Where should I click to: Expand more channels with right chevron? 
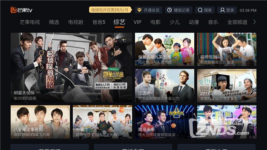click(x=254, y=22)
